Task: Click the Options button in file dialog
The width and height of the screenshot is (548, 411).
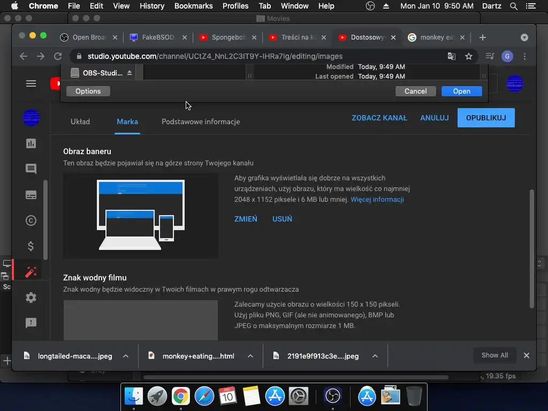Action: pyautogui.click(x=88, y=91)
